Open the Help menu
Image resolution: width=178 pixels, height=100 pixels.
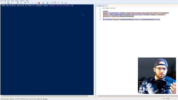coord(27,1)
